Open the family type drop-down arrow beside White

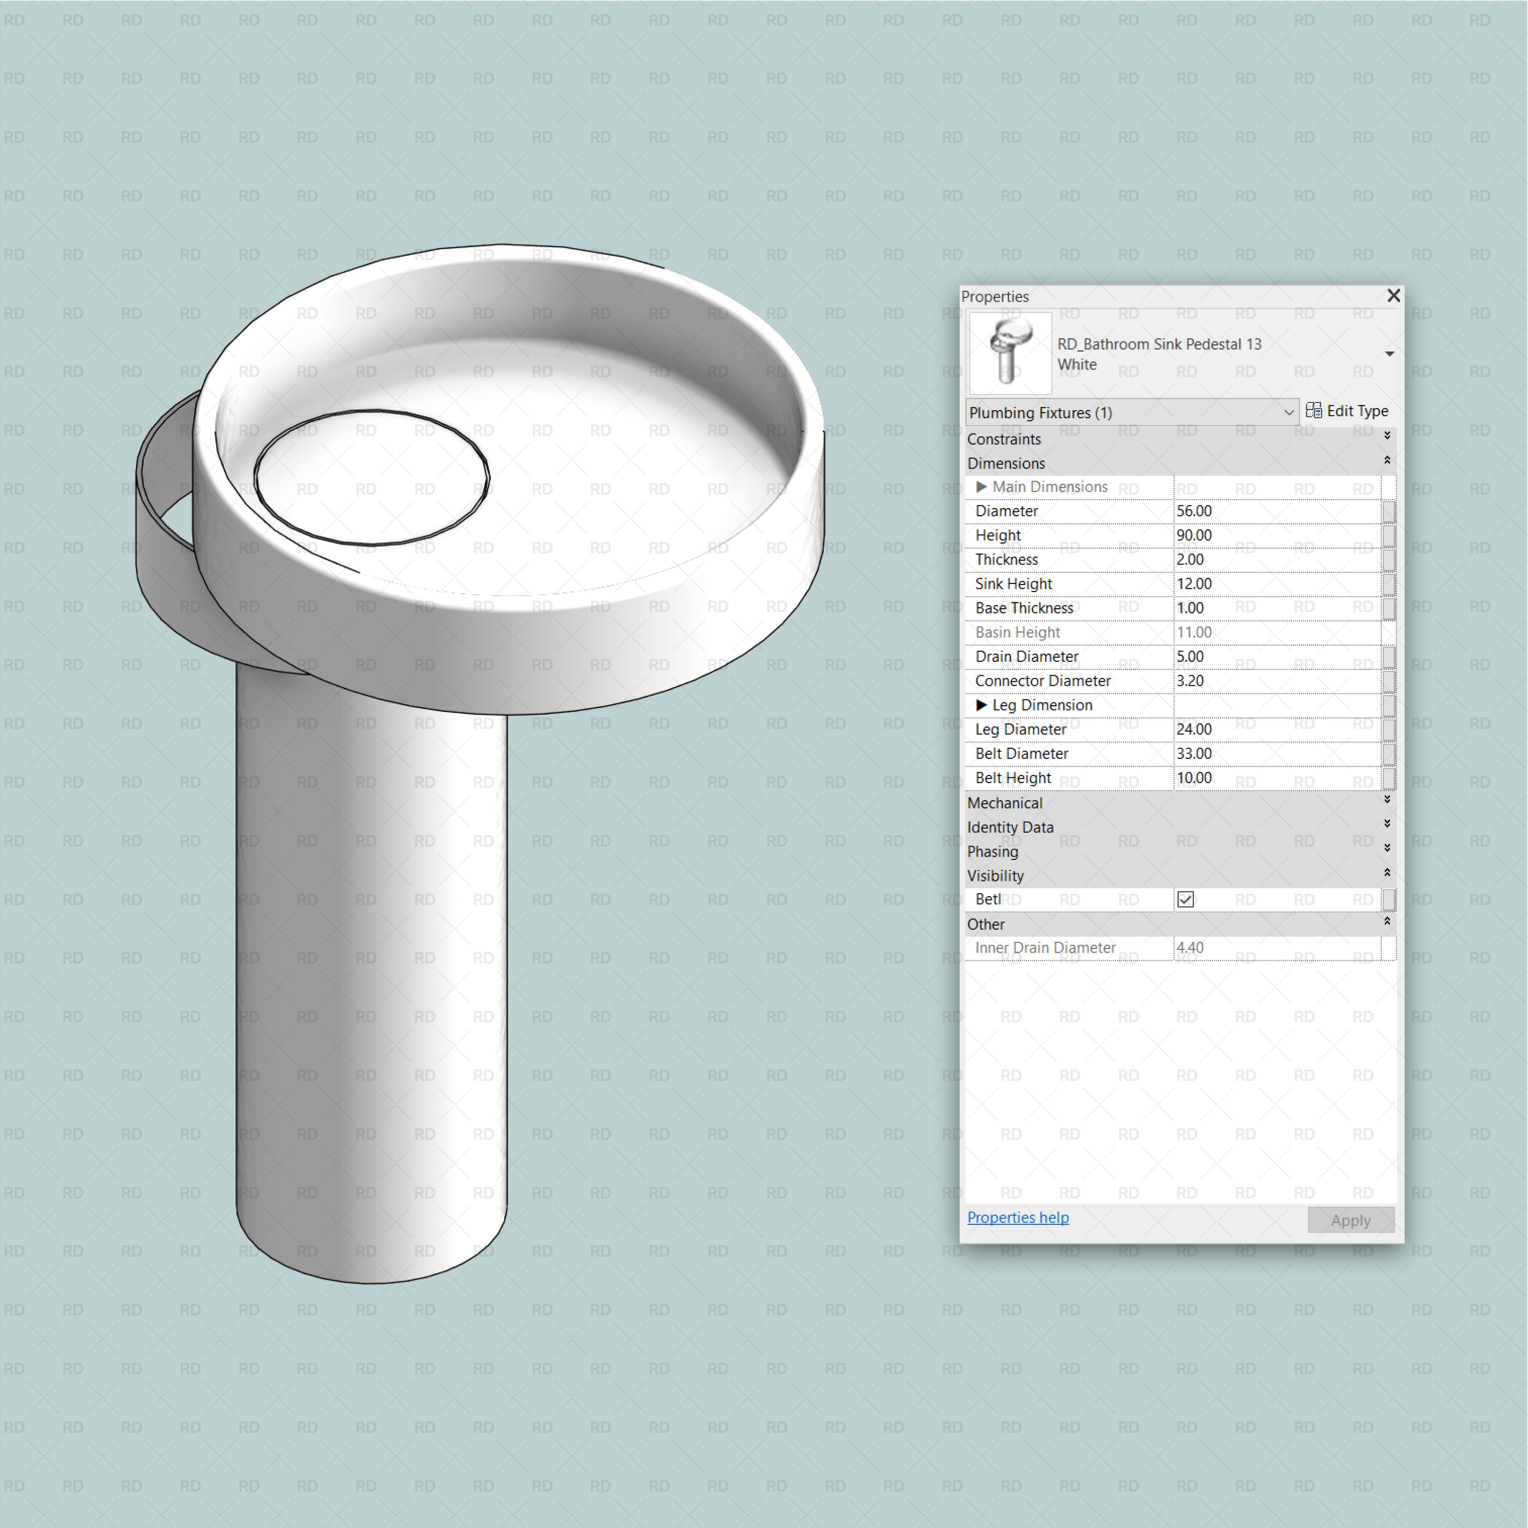[x=1390, y=353]
